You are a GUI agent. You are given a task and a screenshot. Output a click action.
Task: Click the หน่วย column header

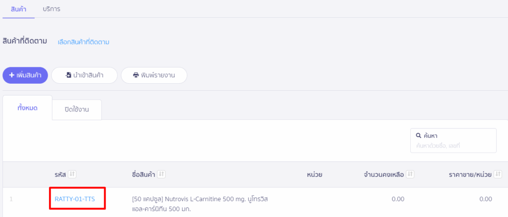(315, 174)
